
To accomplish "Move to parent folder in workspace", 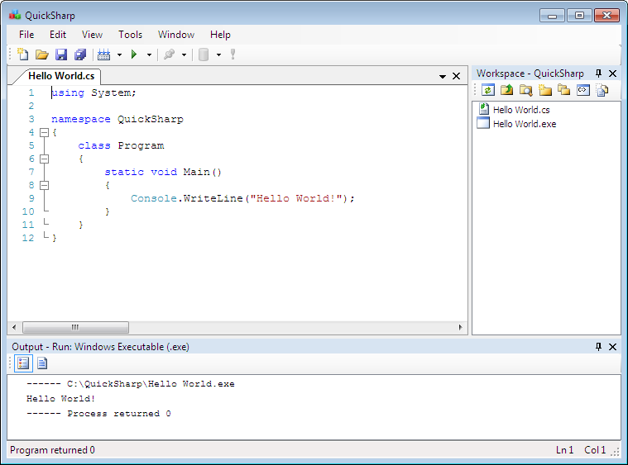I will pyautogui.click(x=506, y=90).
